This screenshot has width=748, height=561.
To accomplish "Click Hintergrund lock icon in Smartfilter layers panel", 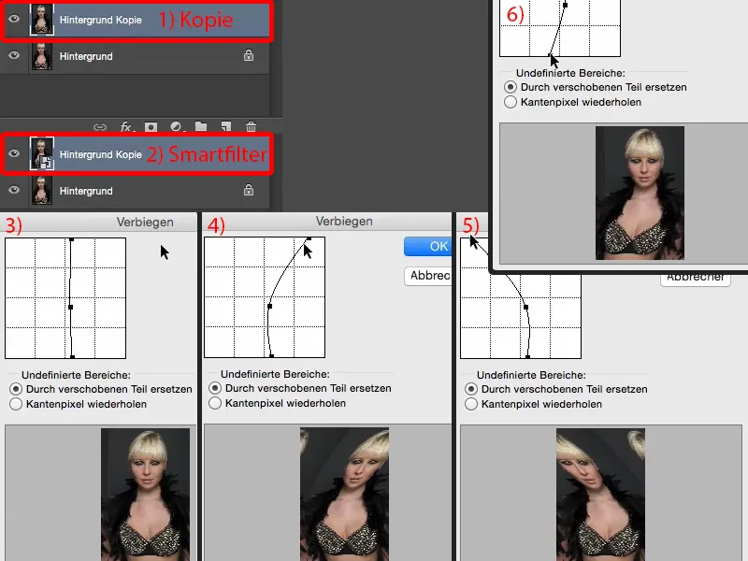I will click(249, 190).
